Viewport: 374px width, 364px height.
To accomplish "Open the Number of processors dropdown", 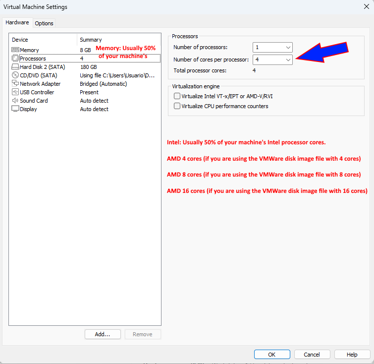I will tap(272, 48).
